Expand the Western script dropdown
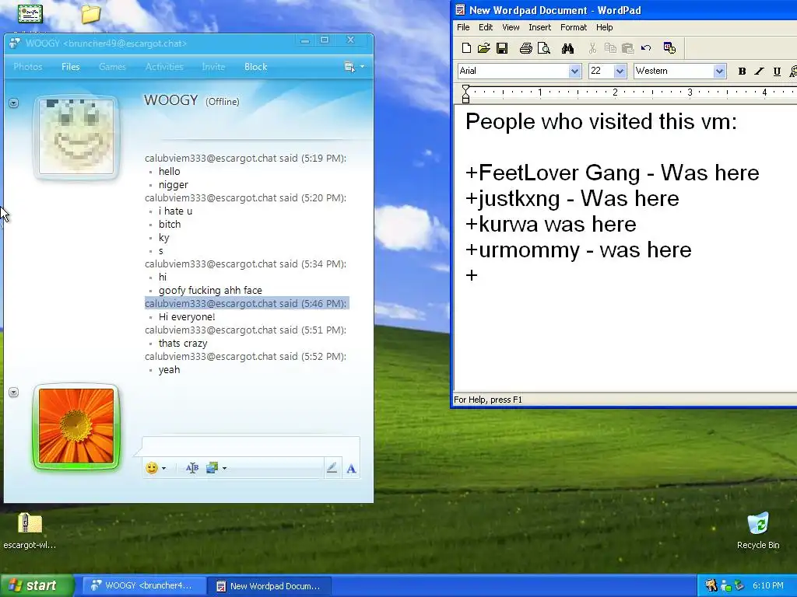Image resolution: width=797 pixels, height=597 pixels. tap(718, 71)
